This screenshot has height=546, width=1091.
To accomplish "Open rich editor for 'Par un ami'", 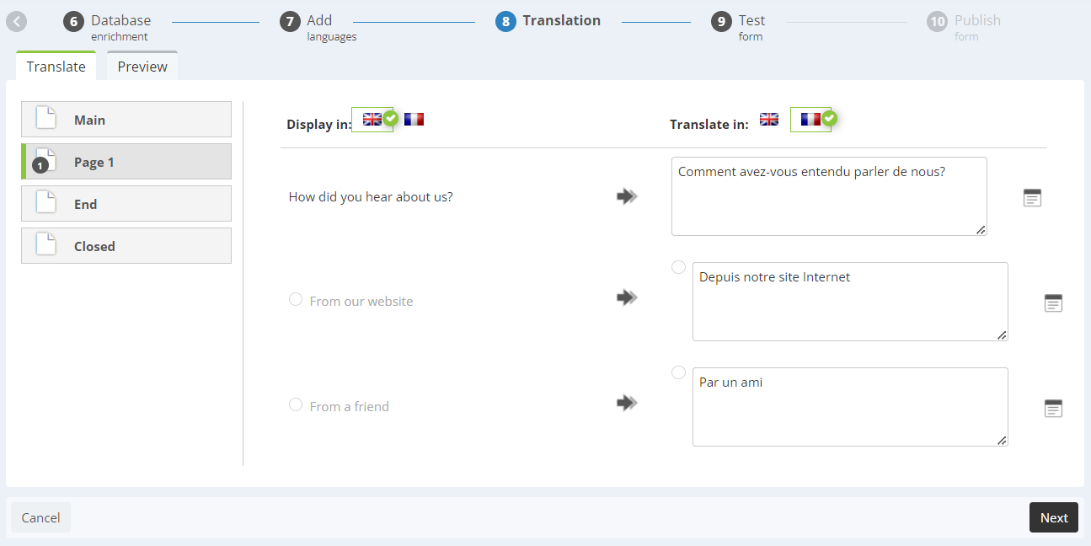I will pyautogui.click(x=1053, y=409).
